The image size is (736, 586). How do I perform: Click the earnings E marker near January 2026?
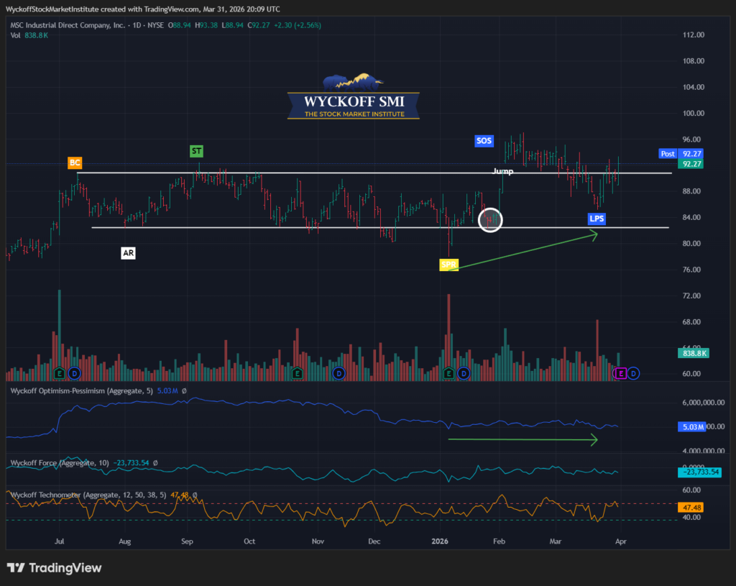(450, 373)
